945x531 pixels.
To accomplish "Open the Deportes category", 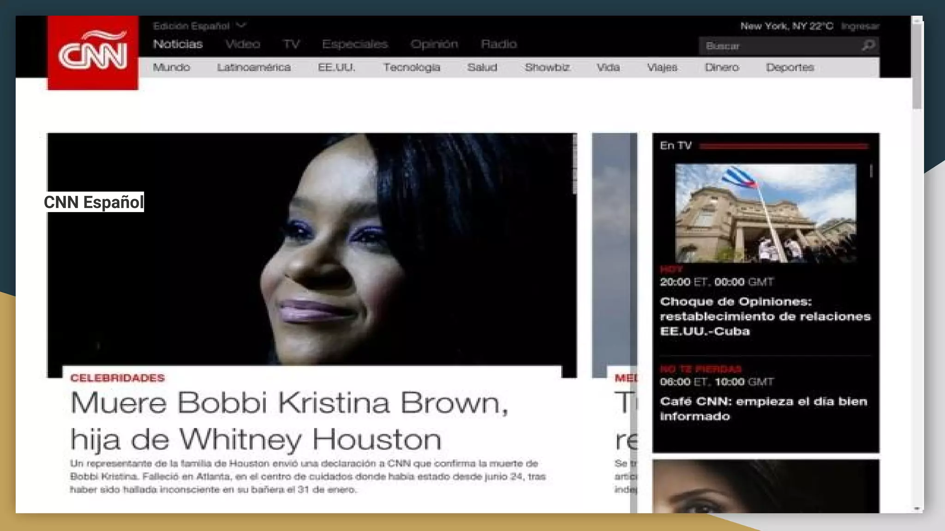I will 789,67.
